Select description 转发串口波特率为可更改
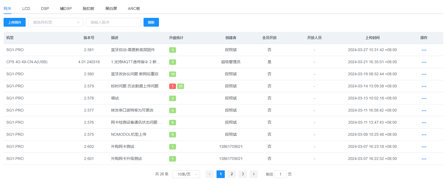This screenshot has height=183, width=446. click(132, 110)
